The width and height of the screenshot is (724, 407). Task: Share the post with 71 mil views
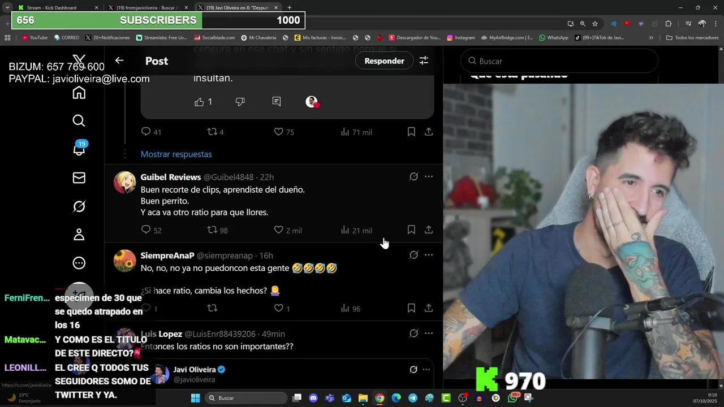pos(429,132)
